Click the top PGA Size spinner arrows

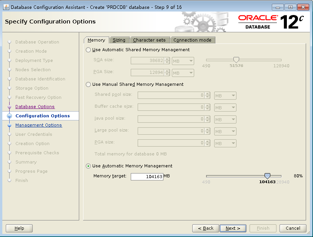coord(167,73)
